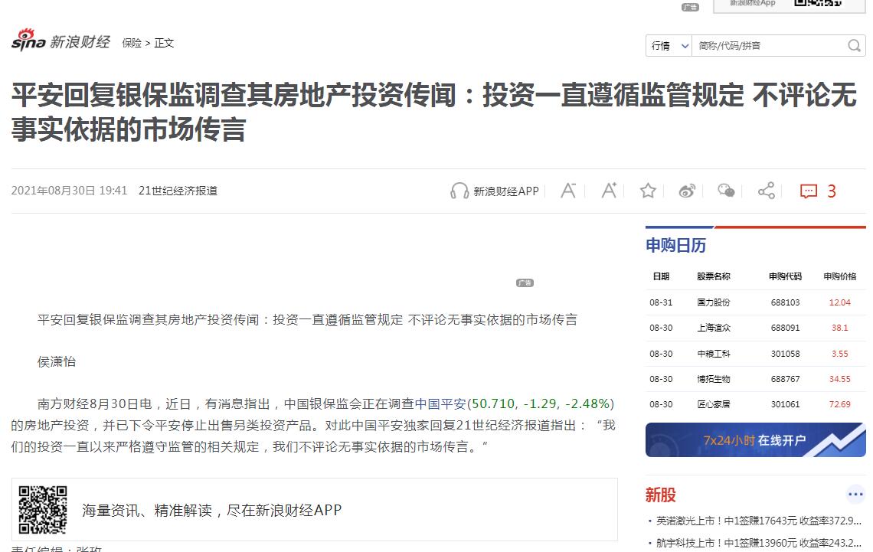Click subscription code 688103

click(x=785, y=302)
